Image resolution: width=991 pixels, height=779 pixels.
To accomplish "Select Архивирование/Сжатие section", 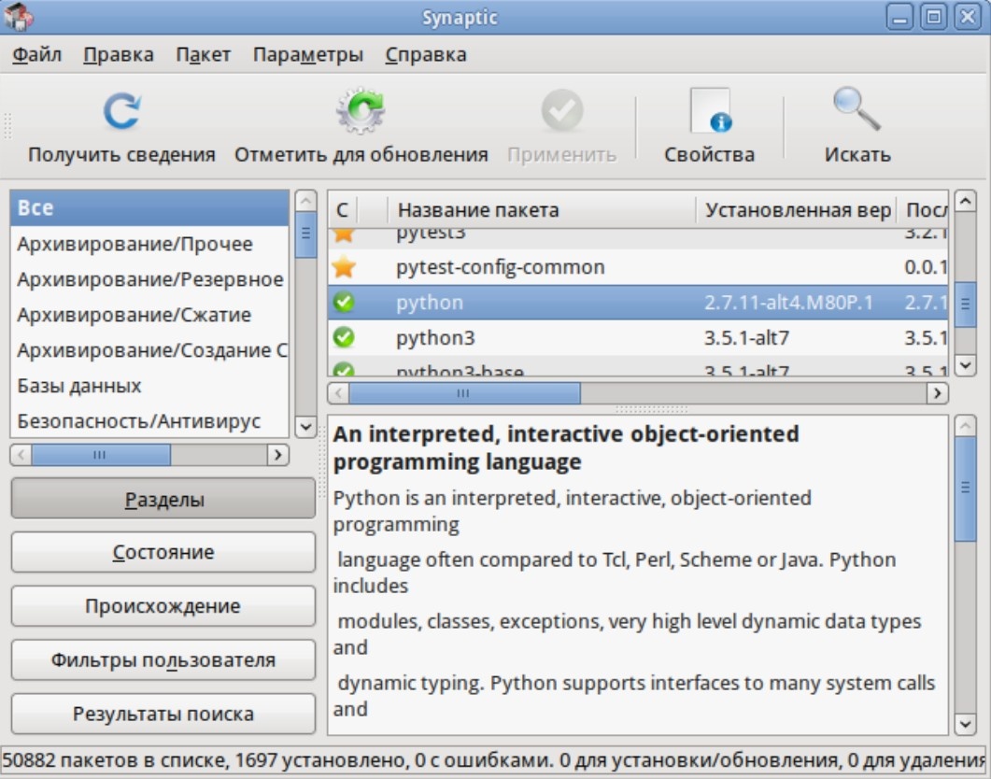I will pos(149,315).
